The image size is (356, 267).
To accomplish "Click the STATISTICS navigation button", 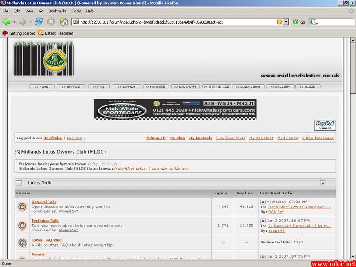I will pyautogui.click(x=217, y=87).
